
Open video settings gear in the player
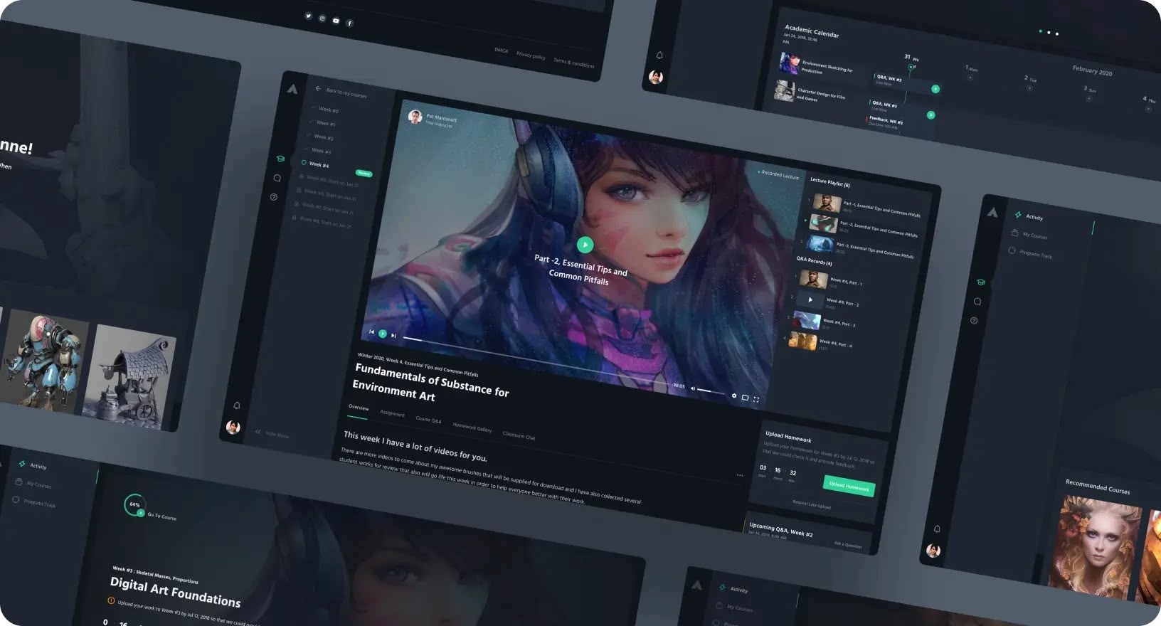[734, 396]
